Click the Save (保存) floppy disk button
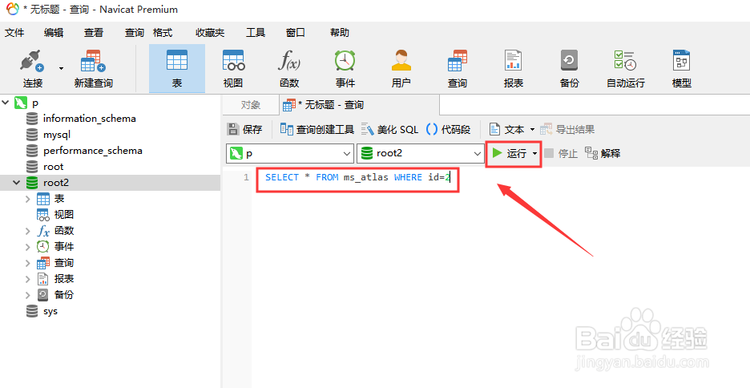 click(x=245, y=129)
